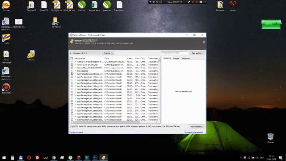The width and height of the screenshot is (286, 161).
Task: Click the file list vertical scrollbar thumb
Action: (160, 61)
